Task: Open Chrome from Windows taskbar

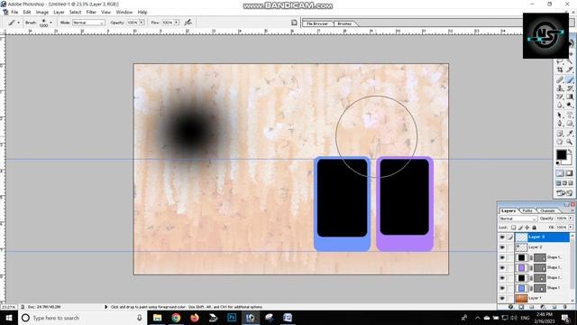Action: (x=176, y=318)
